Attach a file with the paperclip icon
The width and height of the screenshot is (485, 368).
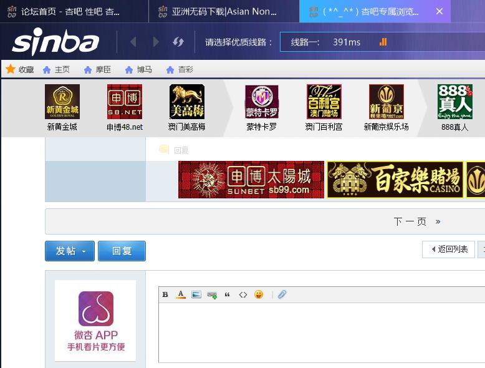(x=282, y=294)
